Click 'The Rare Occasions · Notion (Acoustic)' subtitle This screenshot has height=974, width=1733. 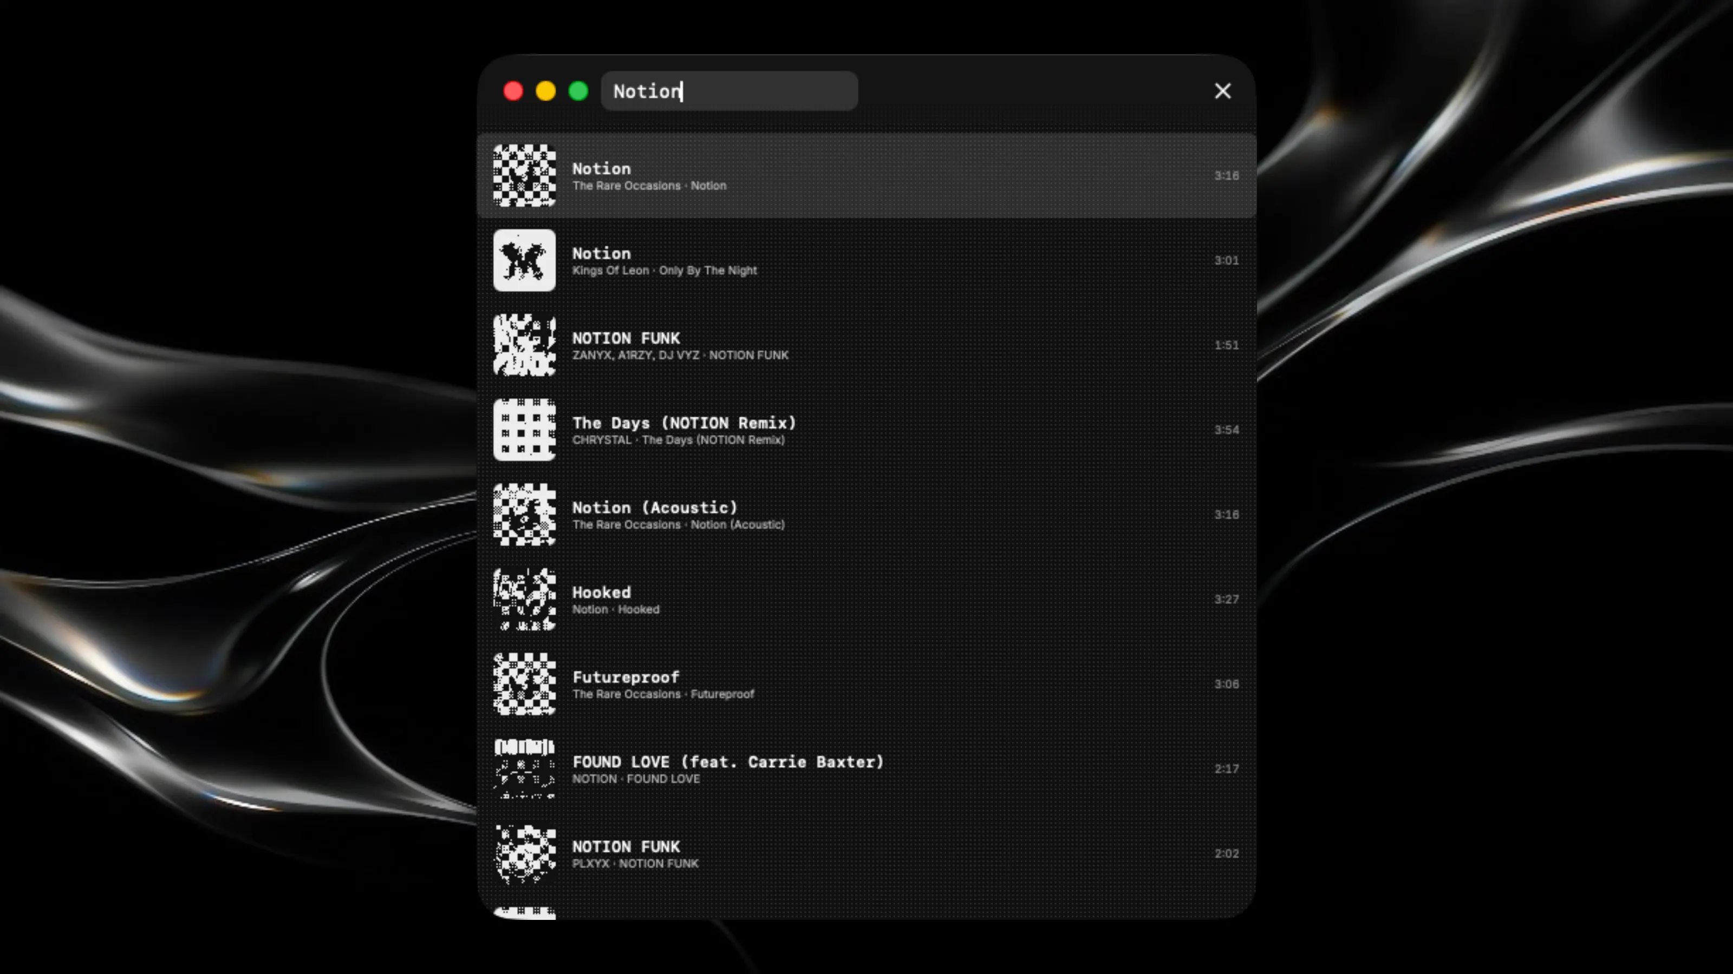[678, 524]
